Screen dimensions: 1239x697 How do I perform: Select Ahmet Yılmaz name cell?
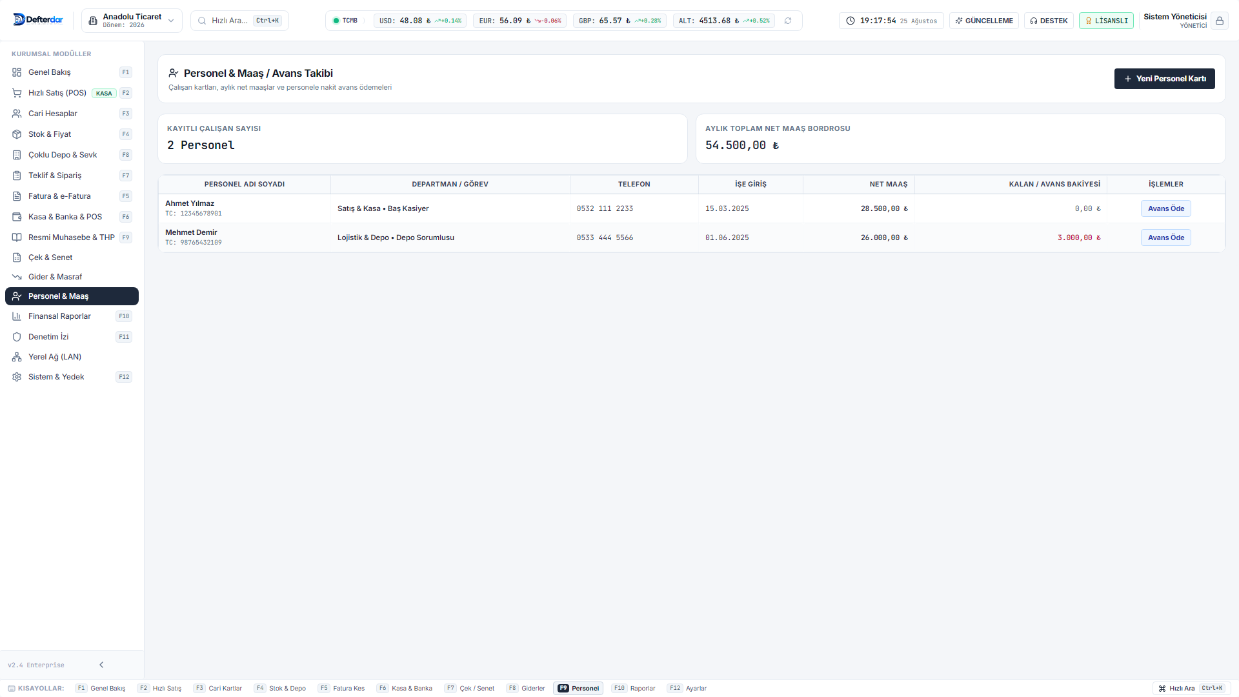click(245, 208)
